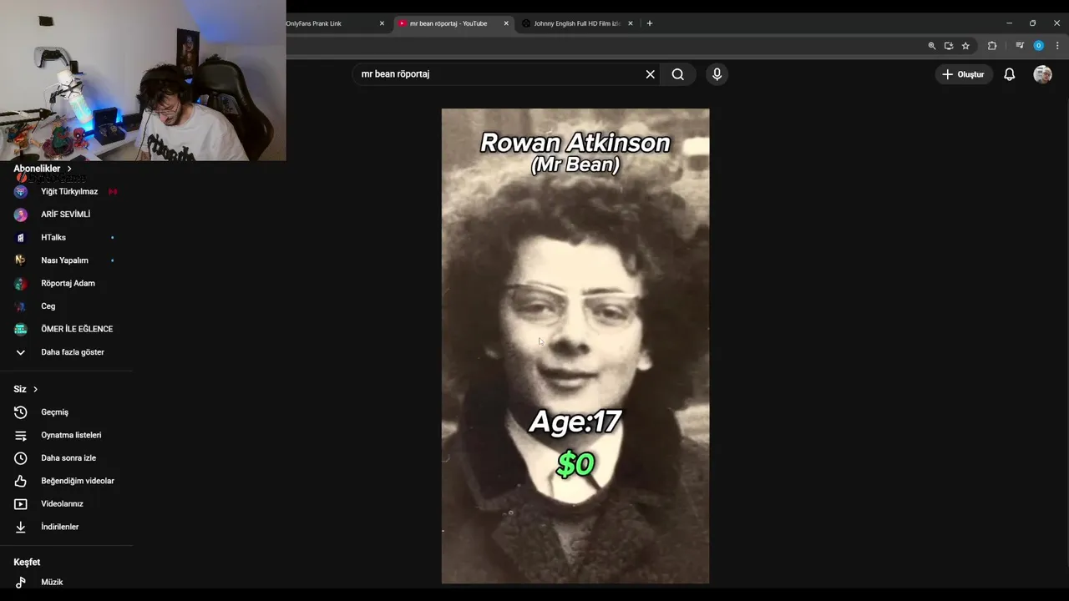Image resolution: width=1069 pixels, height=601 pixels.
Task: Close the OnlyFans Prank Link tab
Action: point(382,23)
